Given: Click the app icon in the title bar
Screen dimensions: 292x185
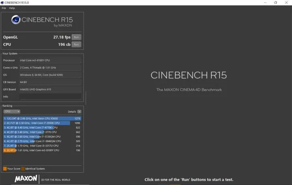Looking at the screenshot, I should [3, 2].
